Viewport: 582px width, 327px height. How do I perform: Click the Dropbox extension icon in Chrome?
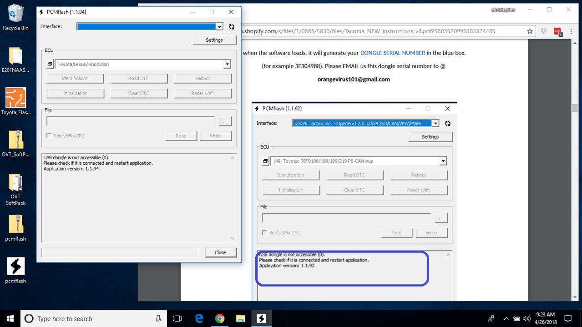(x=544, y=31)
